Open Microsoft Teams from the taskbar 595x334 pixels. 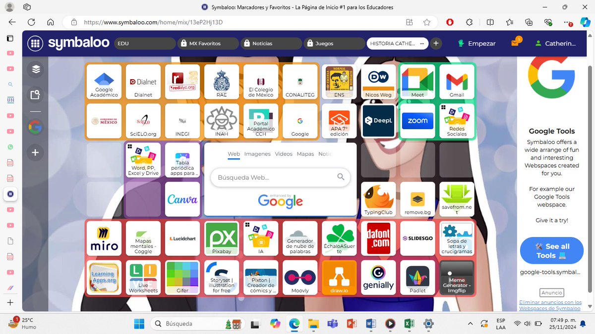(333, 324)
